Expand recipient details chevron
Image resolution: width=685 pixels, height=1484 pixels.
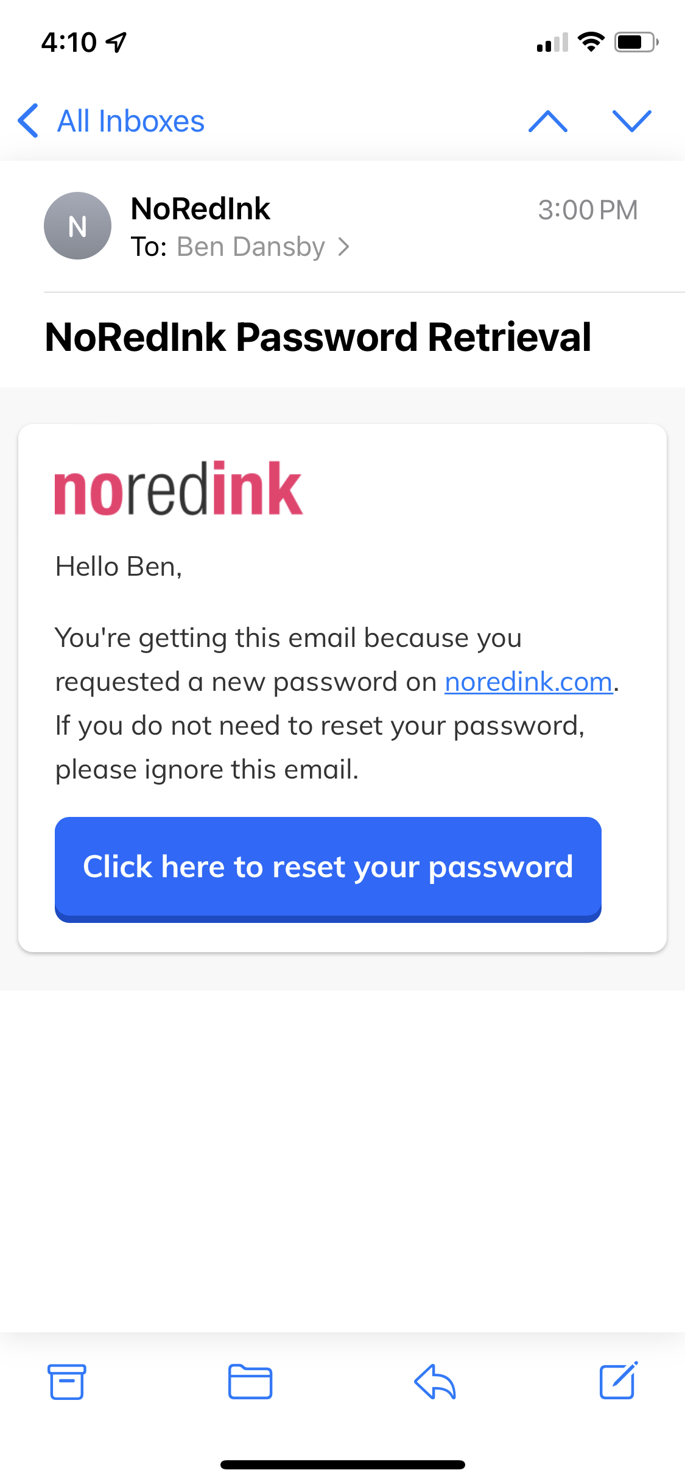tap(344, 247)
